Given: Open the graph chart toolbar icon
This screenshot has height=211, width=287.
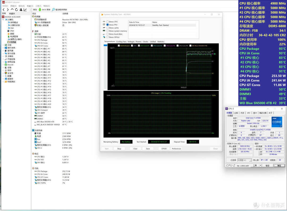Looking at the screenshot, I should pyautogui.click(x=25, y=10).
